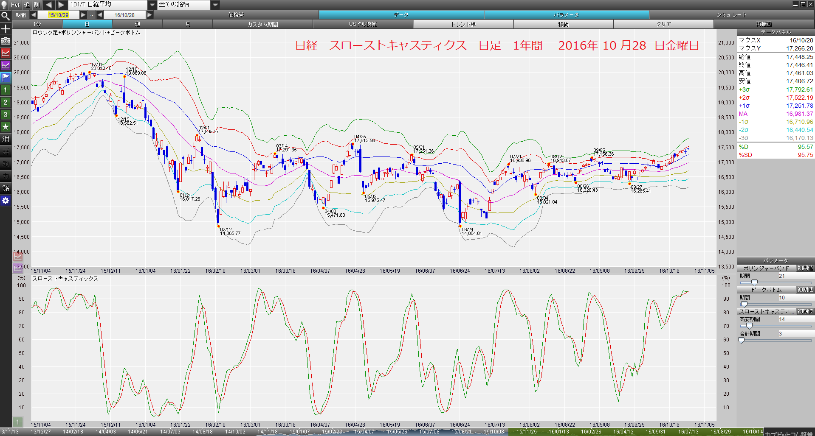Click the Bollinger band 期間 slider
This screenshot has height=436, width=815.
[776, 282]
